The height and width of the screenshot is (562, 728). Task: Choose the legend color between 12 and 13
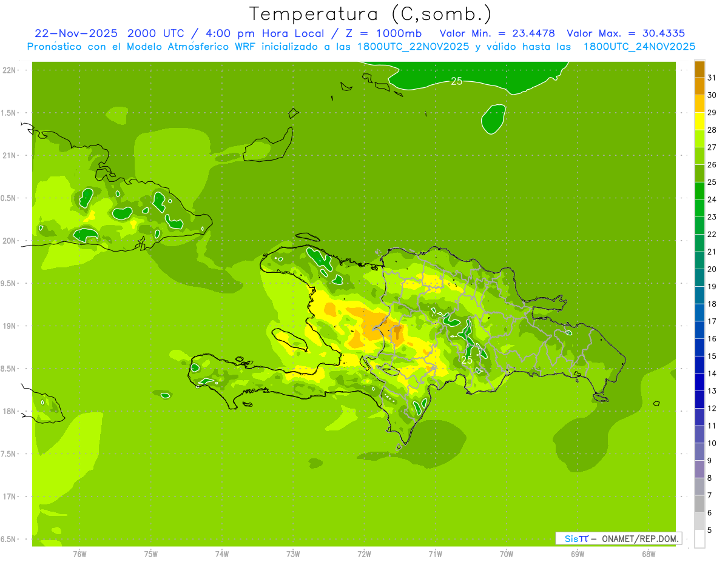click(699, 400)
